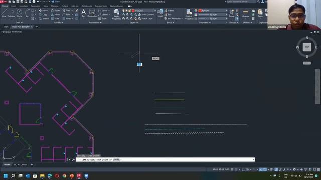The width and height of the screenshot is (321, 180).
Task: Expand the Properties panel
Action: (x=205, y=23)
